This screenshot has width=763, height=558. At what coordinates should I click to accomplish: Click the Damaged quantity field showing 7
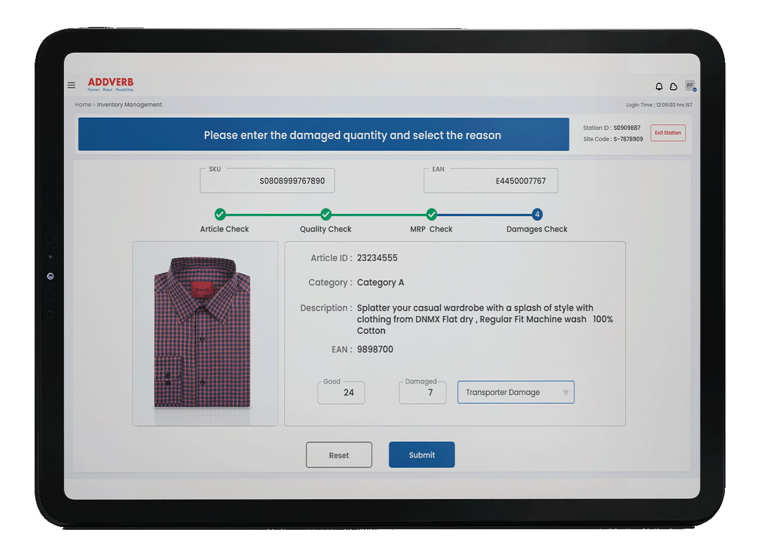pos(423,393)
